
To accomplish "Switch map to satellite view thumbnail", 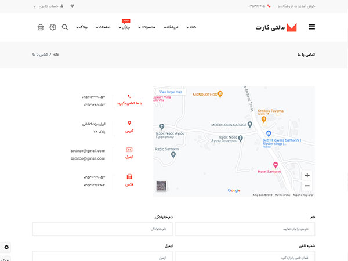I will [161, 186].
